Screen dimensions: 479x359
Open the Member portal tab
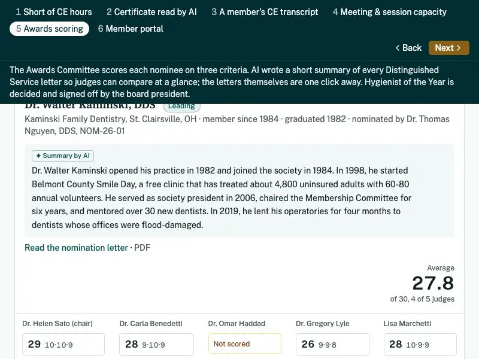click(x=131, y=29)
